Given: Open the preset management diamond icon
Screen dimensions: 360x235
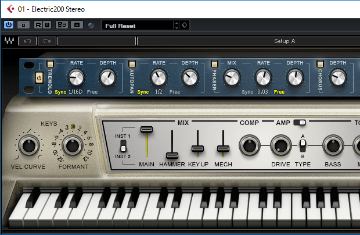Looking at the screenshot, I should point(185,25).
